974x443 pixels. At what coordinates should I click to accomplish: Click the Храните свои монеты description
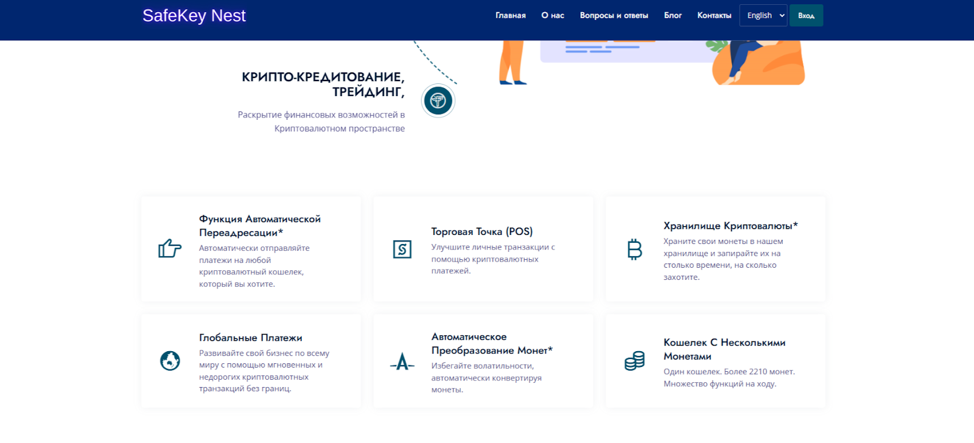pos(723,259)
